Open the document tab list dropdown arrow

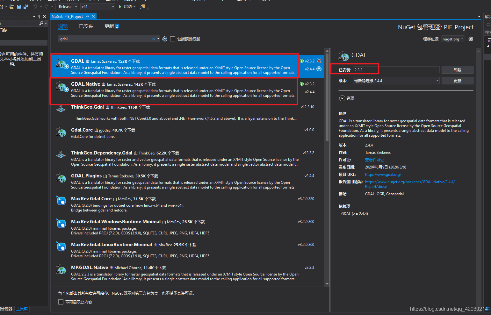point(479,17)
